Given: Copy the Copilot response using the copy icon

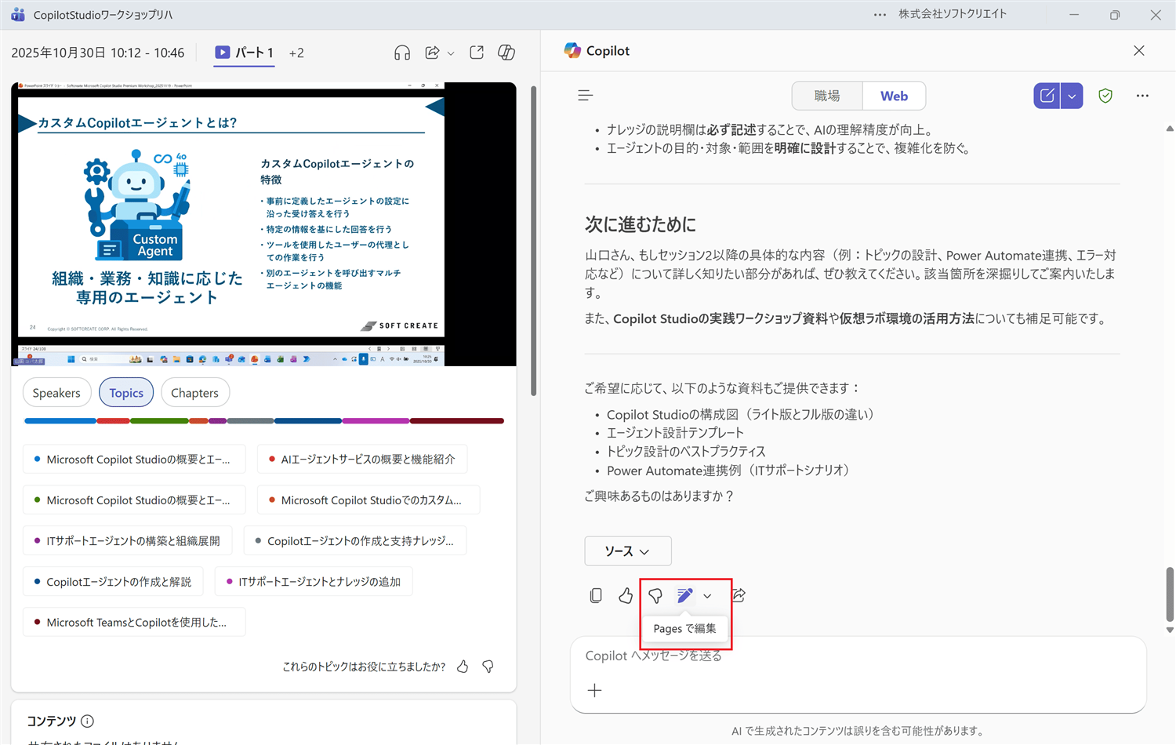Looking at the screenshot, I should coord(596,595).
